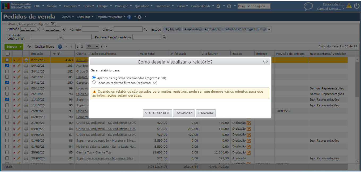
Task: Click printer icon for order 102
Action: point(26,71)
